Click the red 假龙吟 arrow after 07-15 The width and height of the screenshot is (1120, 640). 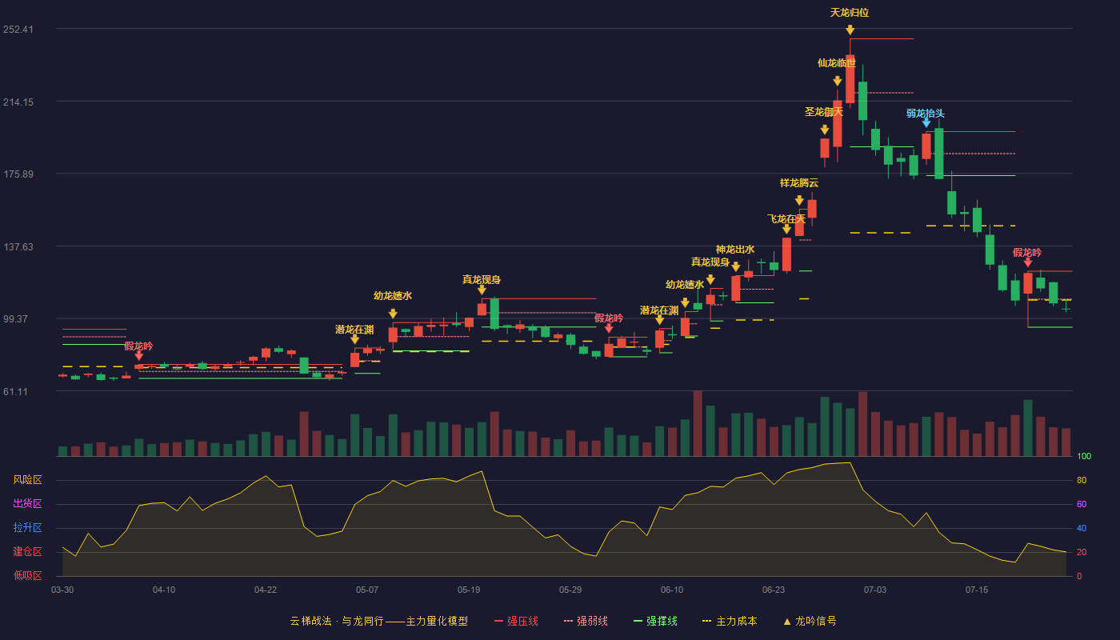point(1028,262)
